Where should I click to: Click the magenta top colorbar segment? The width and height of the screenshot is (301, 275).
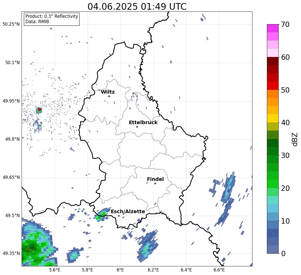[273, 28]
